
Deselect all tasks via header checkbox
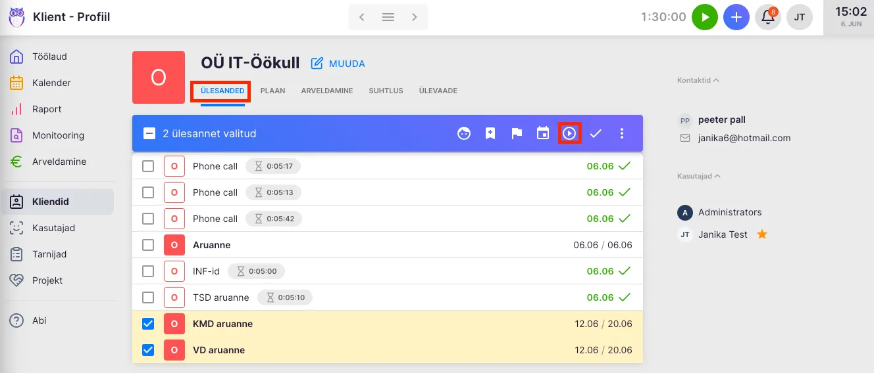click(x=149, y=133)
